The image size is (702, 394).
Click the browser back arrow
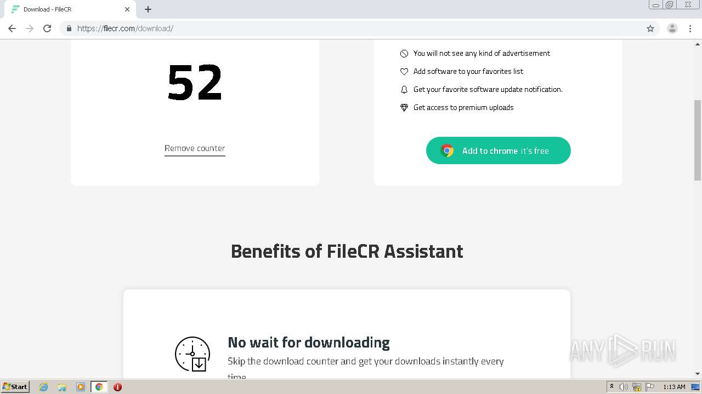[x=12, y=28]
